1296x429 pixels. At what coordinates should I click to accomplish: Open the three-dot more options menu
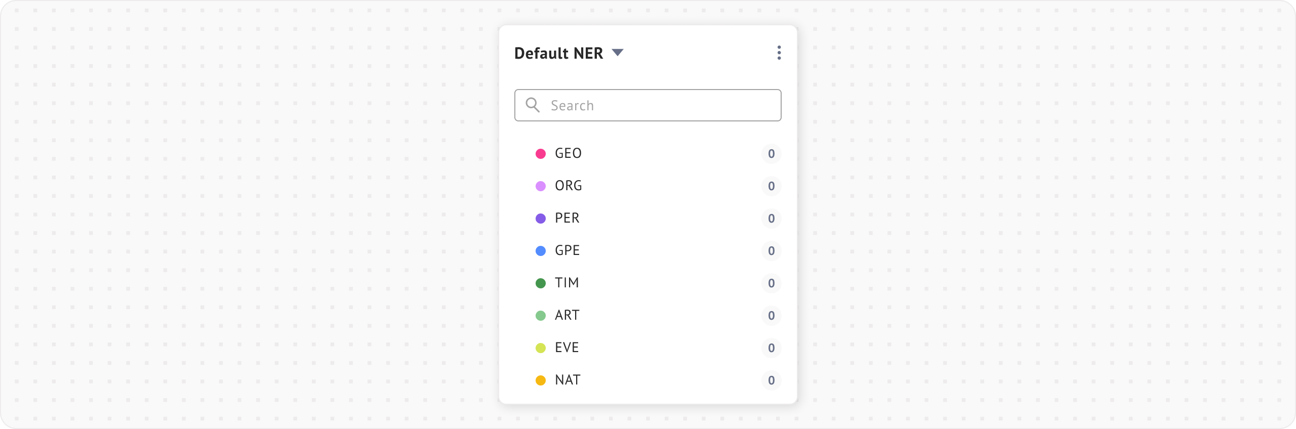pos(779,53)
